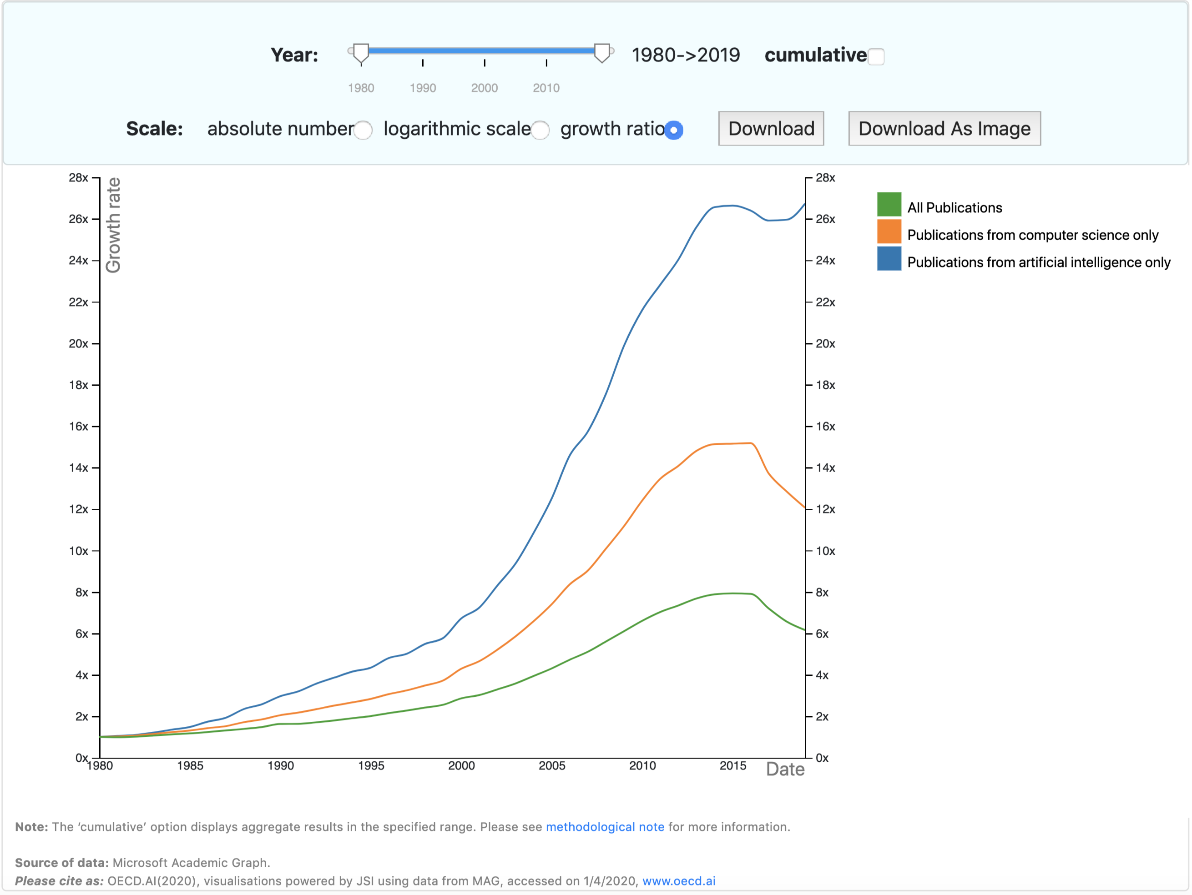This screenshot has width=1192, height=895.
Task: Click the 1980->2019 year range text
Action: (686, 55)
